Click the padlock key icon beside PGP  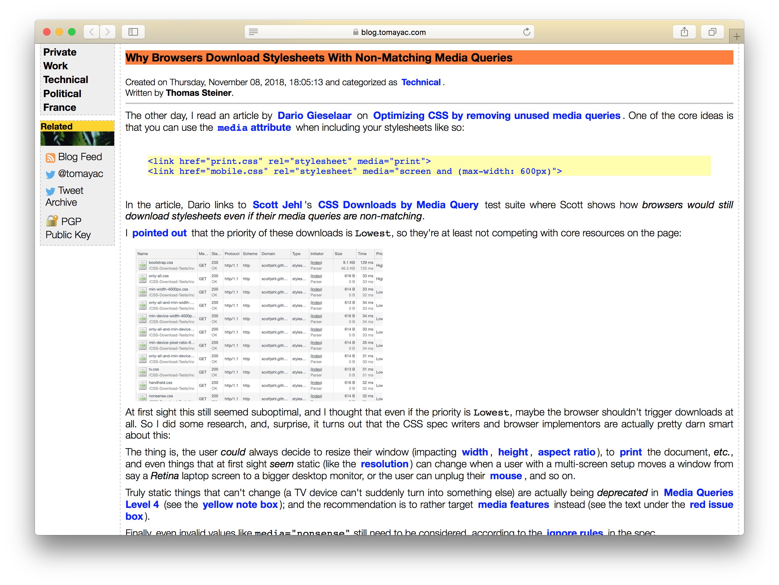[x=52, y=221]
